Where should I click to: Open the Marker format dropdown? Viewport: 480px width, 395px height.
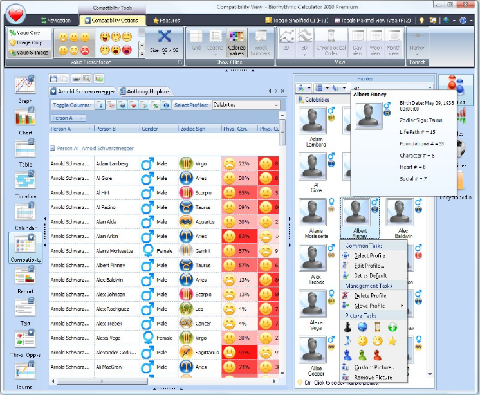[x=417, y=42]
